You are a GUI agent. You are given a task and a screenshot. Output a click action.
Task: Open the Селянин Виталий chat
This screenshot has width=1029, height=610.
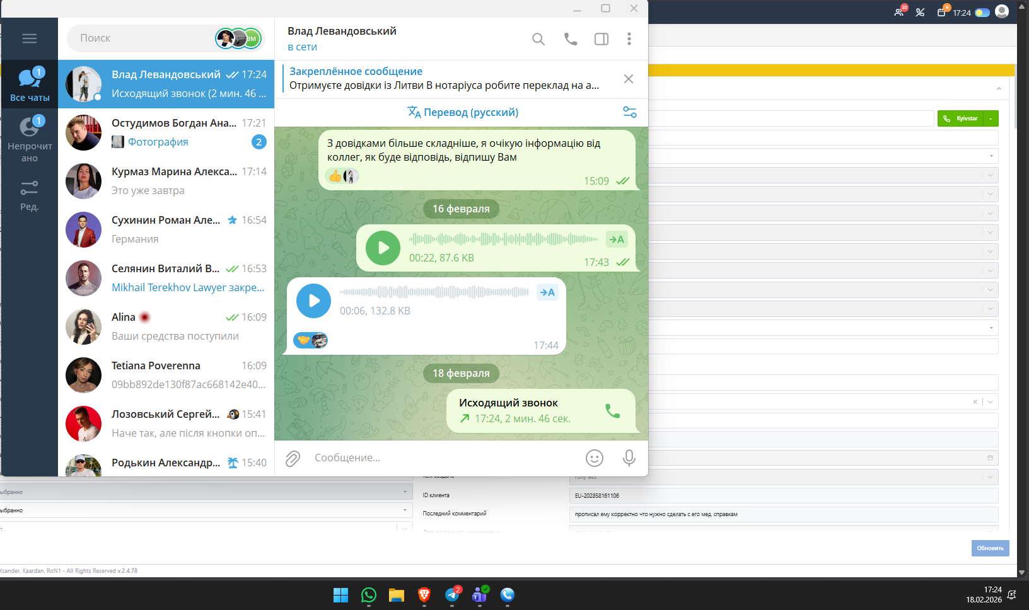click(166, 278)
